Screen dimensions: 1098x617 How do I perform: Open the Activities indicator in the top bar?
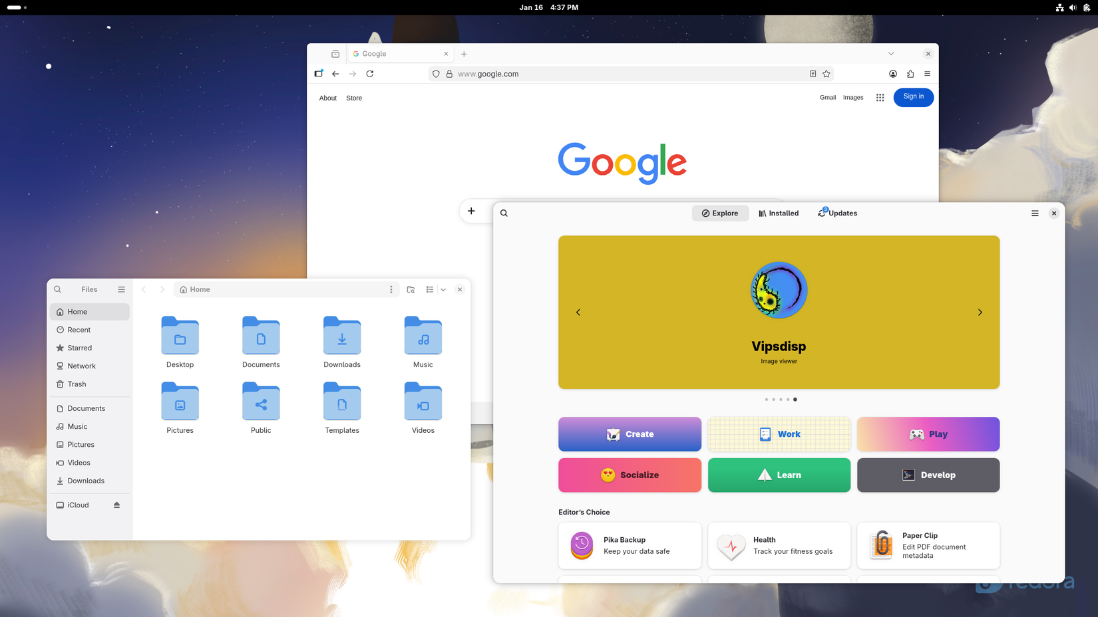(x=17, y=7)
